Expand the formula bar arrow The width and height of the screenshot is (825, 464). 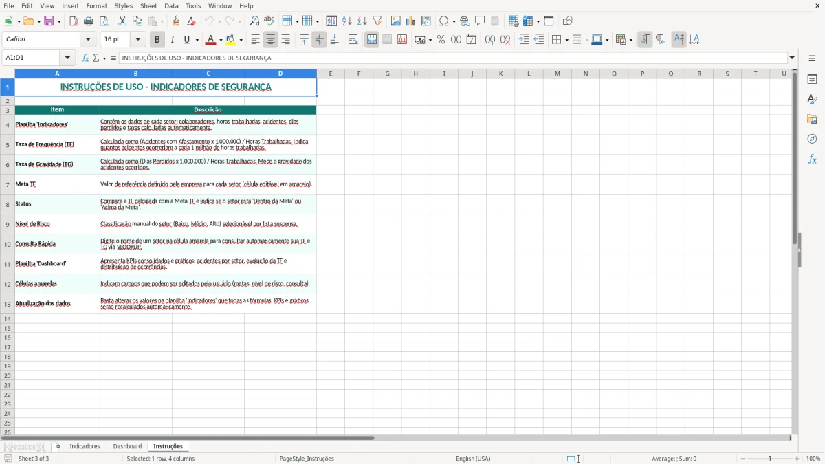(792, 58)
